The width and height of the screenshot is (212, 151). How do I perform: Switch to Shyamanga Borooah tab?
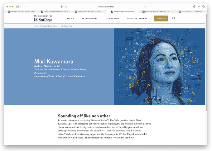pyautogui.click(x=156, y=12)
